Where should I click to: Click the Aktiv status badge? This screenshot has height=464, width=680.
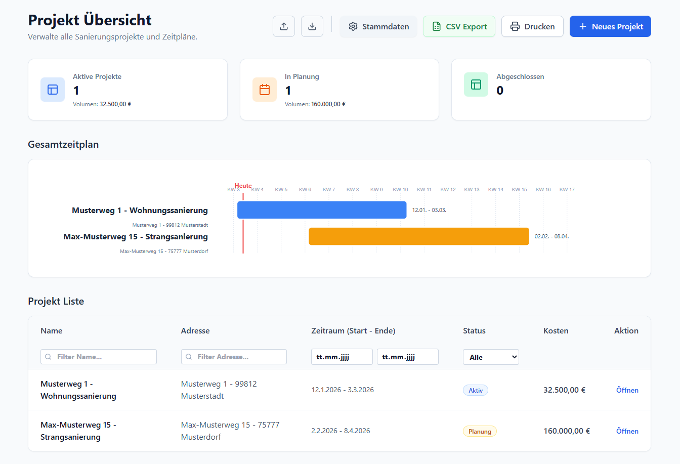pyautogui.click(x=476, y=390)
